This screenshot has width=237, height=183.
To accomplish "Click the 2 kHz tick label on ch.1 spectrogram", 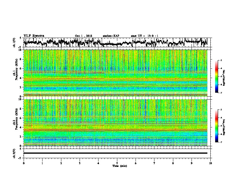I will (x=21, y=87).
